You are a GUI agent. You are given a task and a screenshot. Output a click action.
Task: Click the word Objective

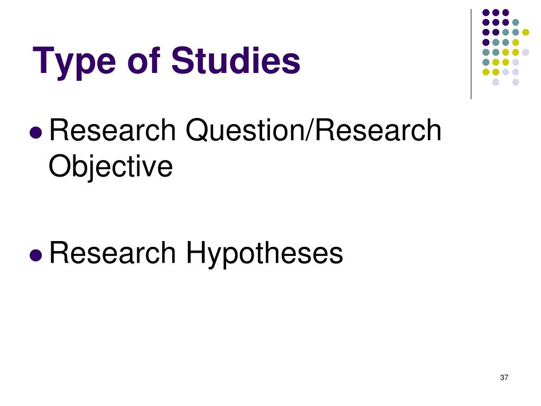coord(110,167)
